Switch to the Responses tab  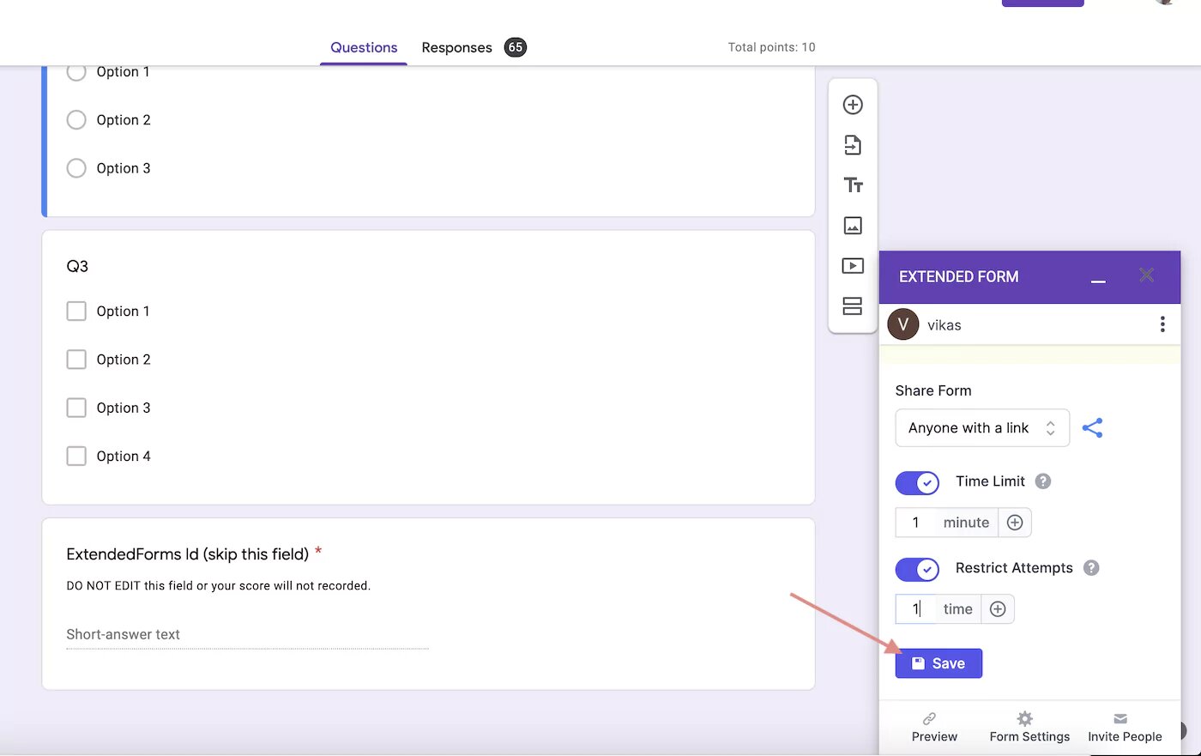[x=456, y=47]
